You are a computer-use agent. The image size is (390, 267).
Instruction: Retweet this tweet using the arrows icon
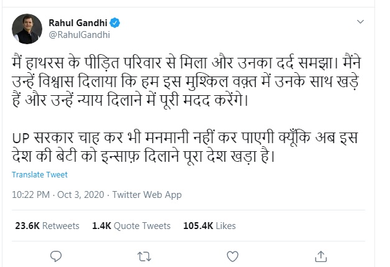[144, 256]
